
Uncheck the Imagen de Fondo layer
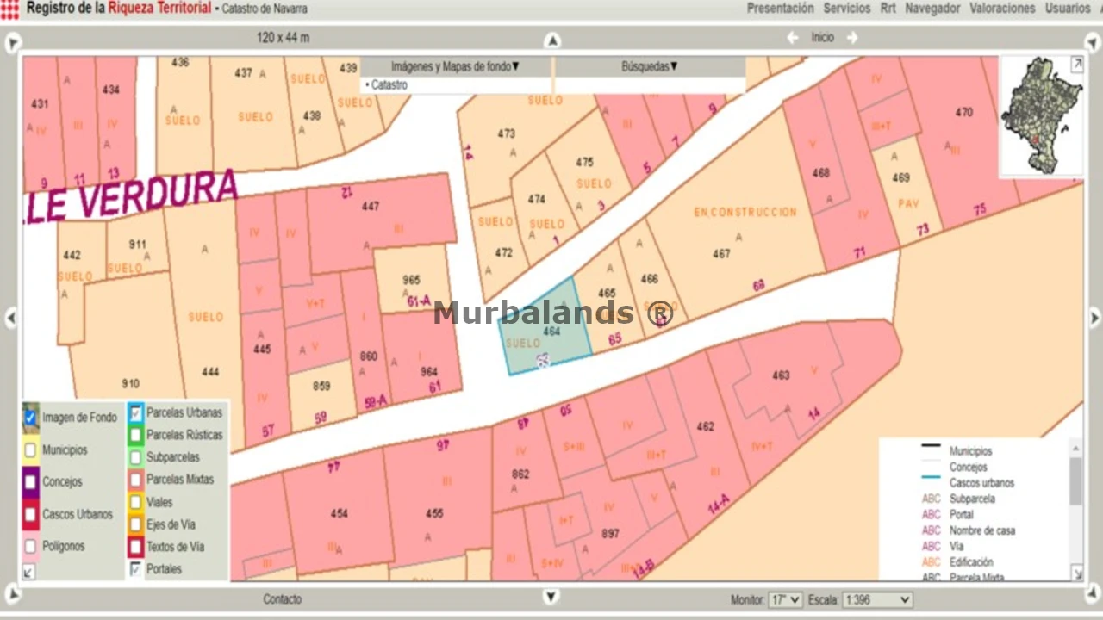pyautogui.click(x=30, y=418)
